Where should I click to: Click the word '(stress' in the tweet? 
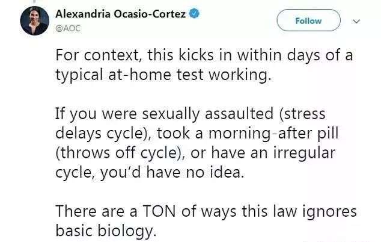pyautogui.click(x=302, y=114)
